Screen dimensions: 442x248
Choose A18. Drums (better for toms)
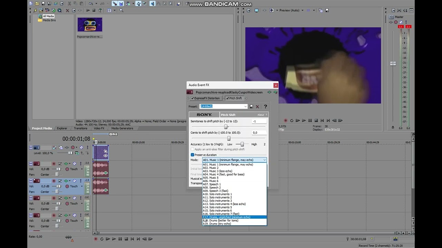coord(234,220)
